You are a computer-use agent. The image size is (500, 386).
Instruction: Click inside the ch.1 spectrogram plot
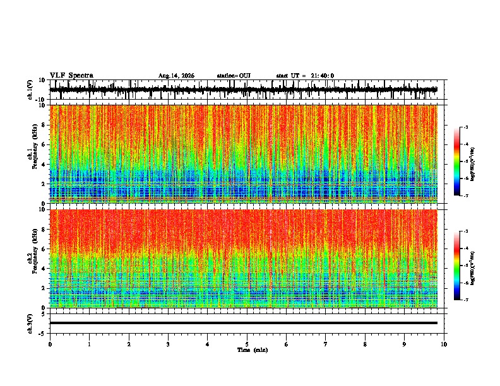(244, 154)
